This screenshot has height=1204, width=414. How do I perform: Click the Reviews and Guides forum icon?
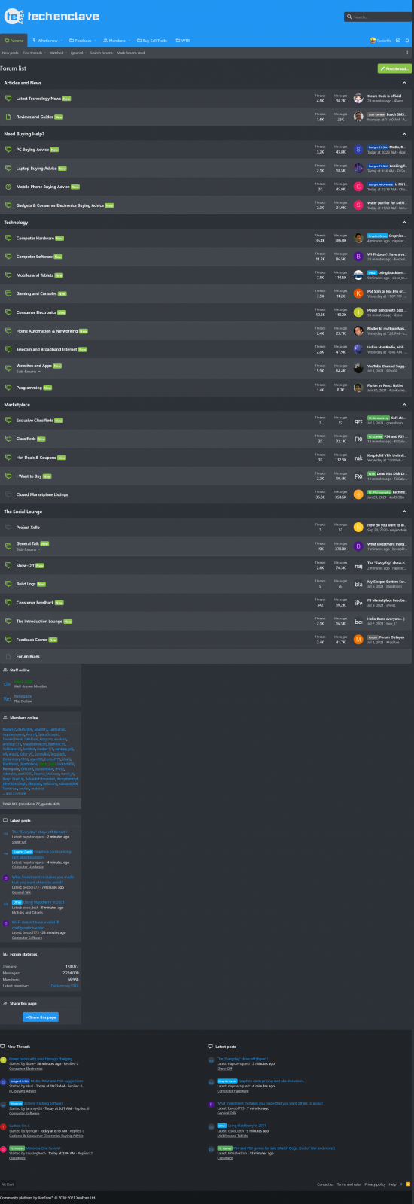8,117
